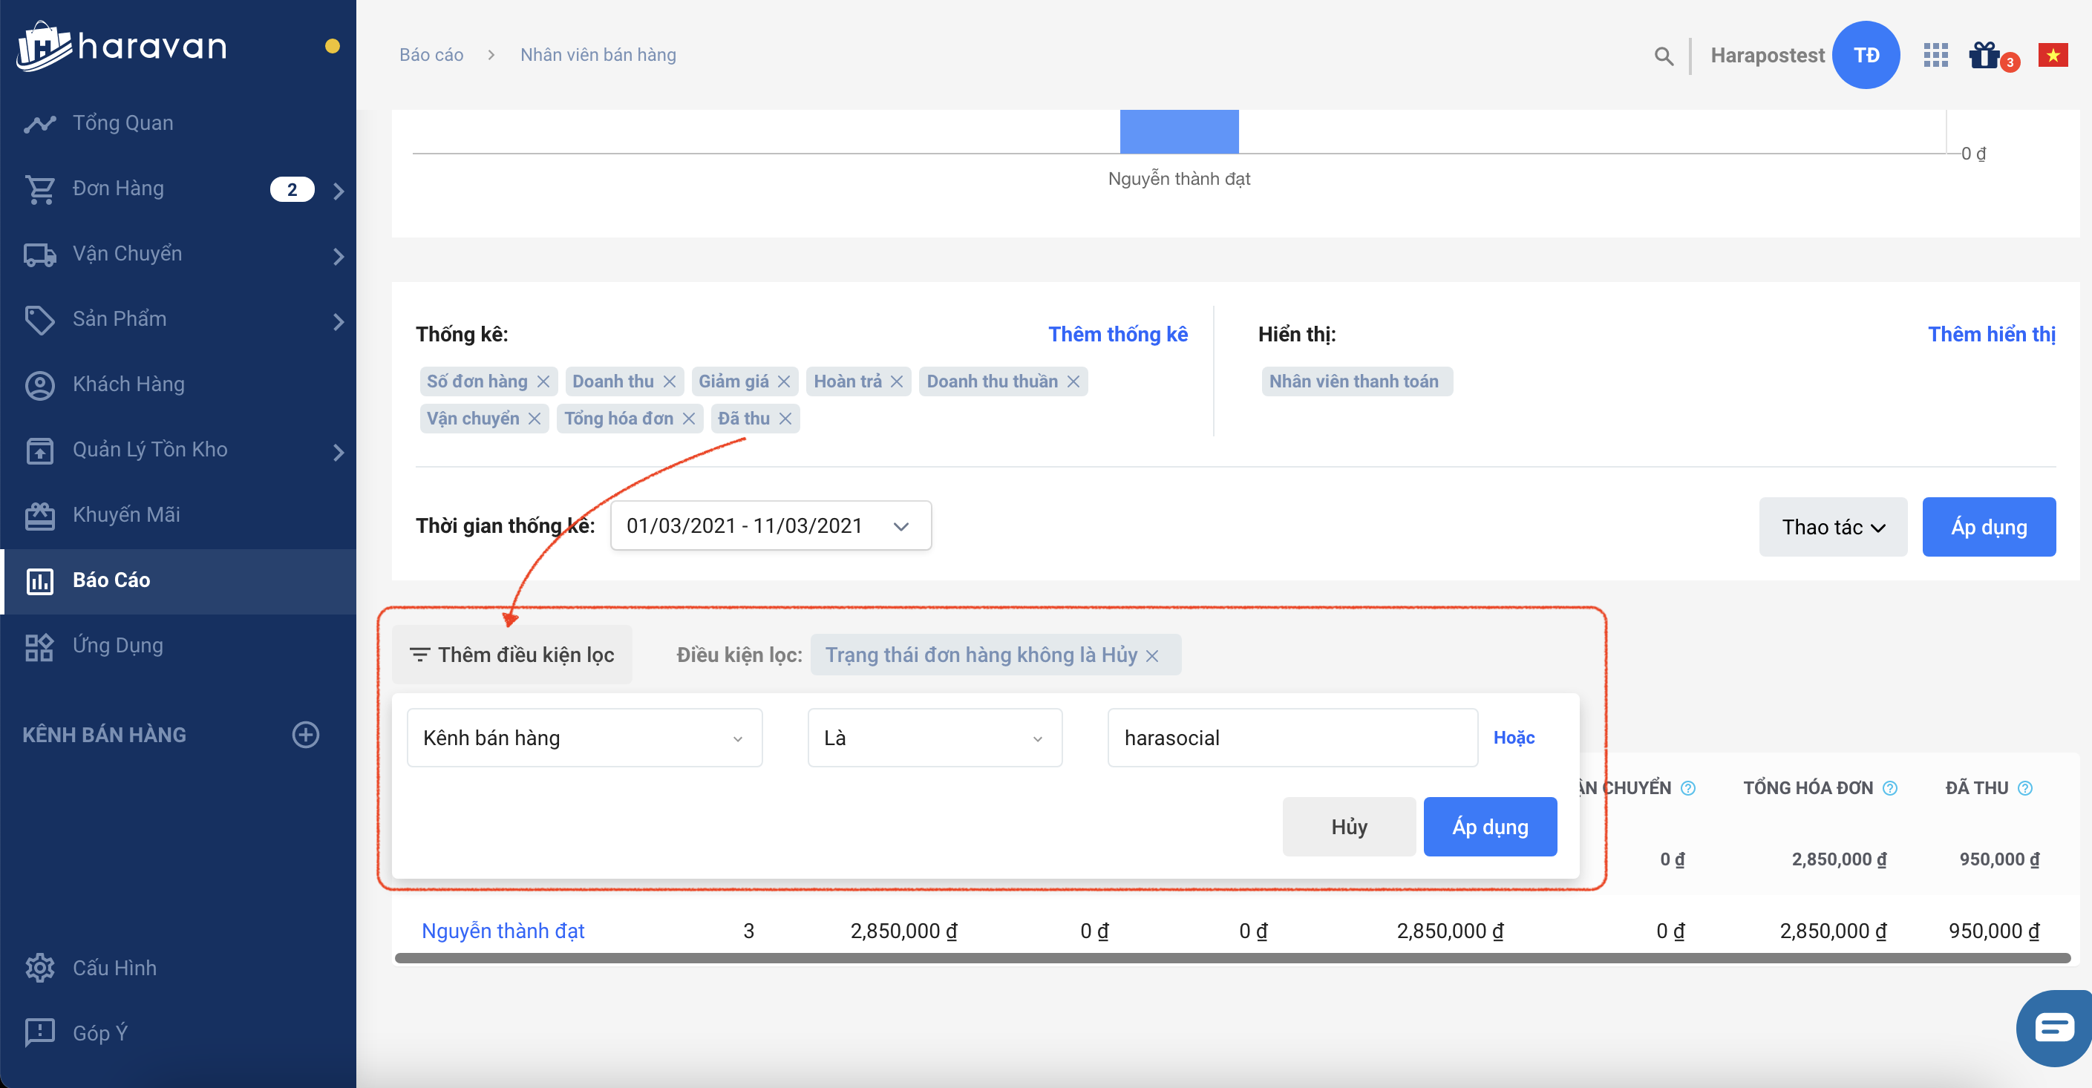Remove the Hoàn trả statistic tag
Viewport: 2092px width, 1088px height.
click(x=897, y=381)
